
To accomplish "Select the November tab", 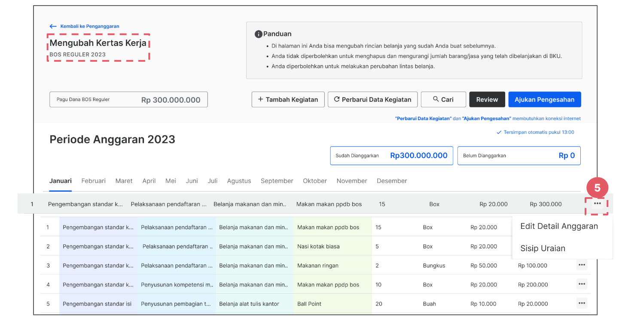I will (352, 181).
